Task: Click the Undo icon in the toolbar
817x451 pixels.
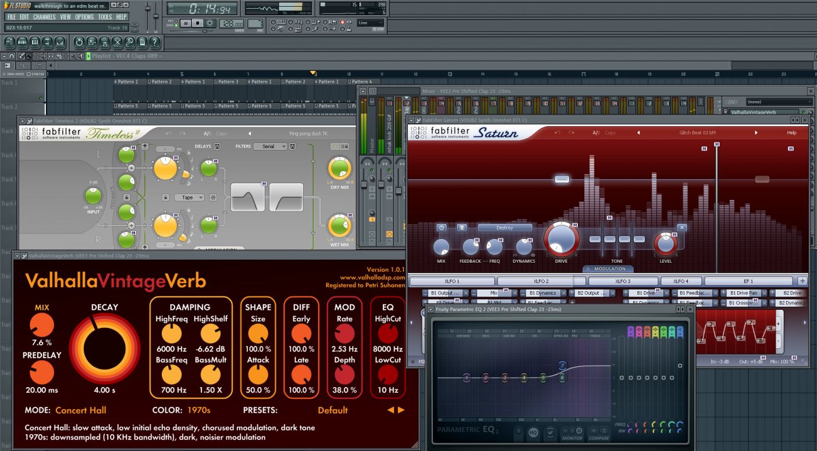Action: (x=80, y=42)
